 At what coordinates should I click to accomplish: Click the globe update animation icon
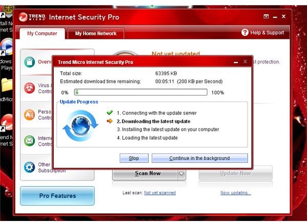80,125
